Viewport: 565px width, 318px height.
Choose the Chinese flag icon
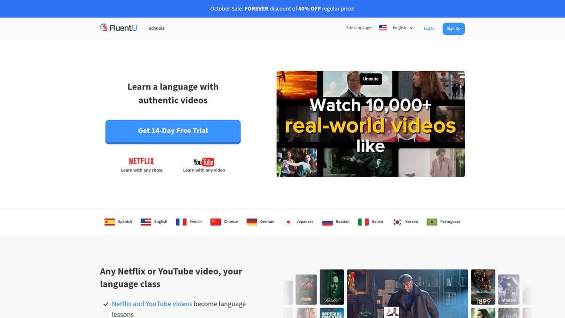(216, 221)
